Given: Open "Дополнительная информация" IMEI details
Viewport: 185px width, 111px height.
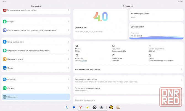Looking at the screenshot, I should point(127,89).
